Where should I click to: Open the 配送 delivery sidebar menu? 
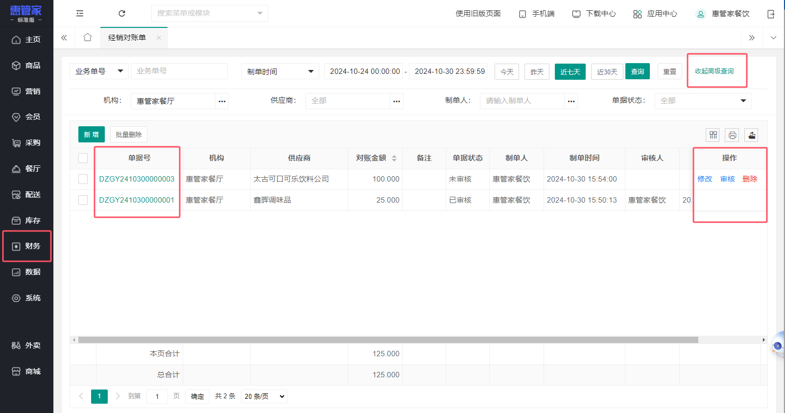click(x=26, y=195)
